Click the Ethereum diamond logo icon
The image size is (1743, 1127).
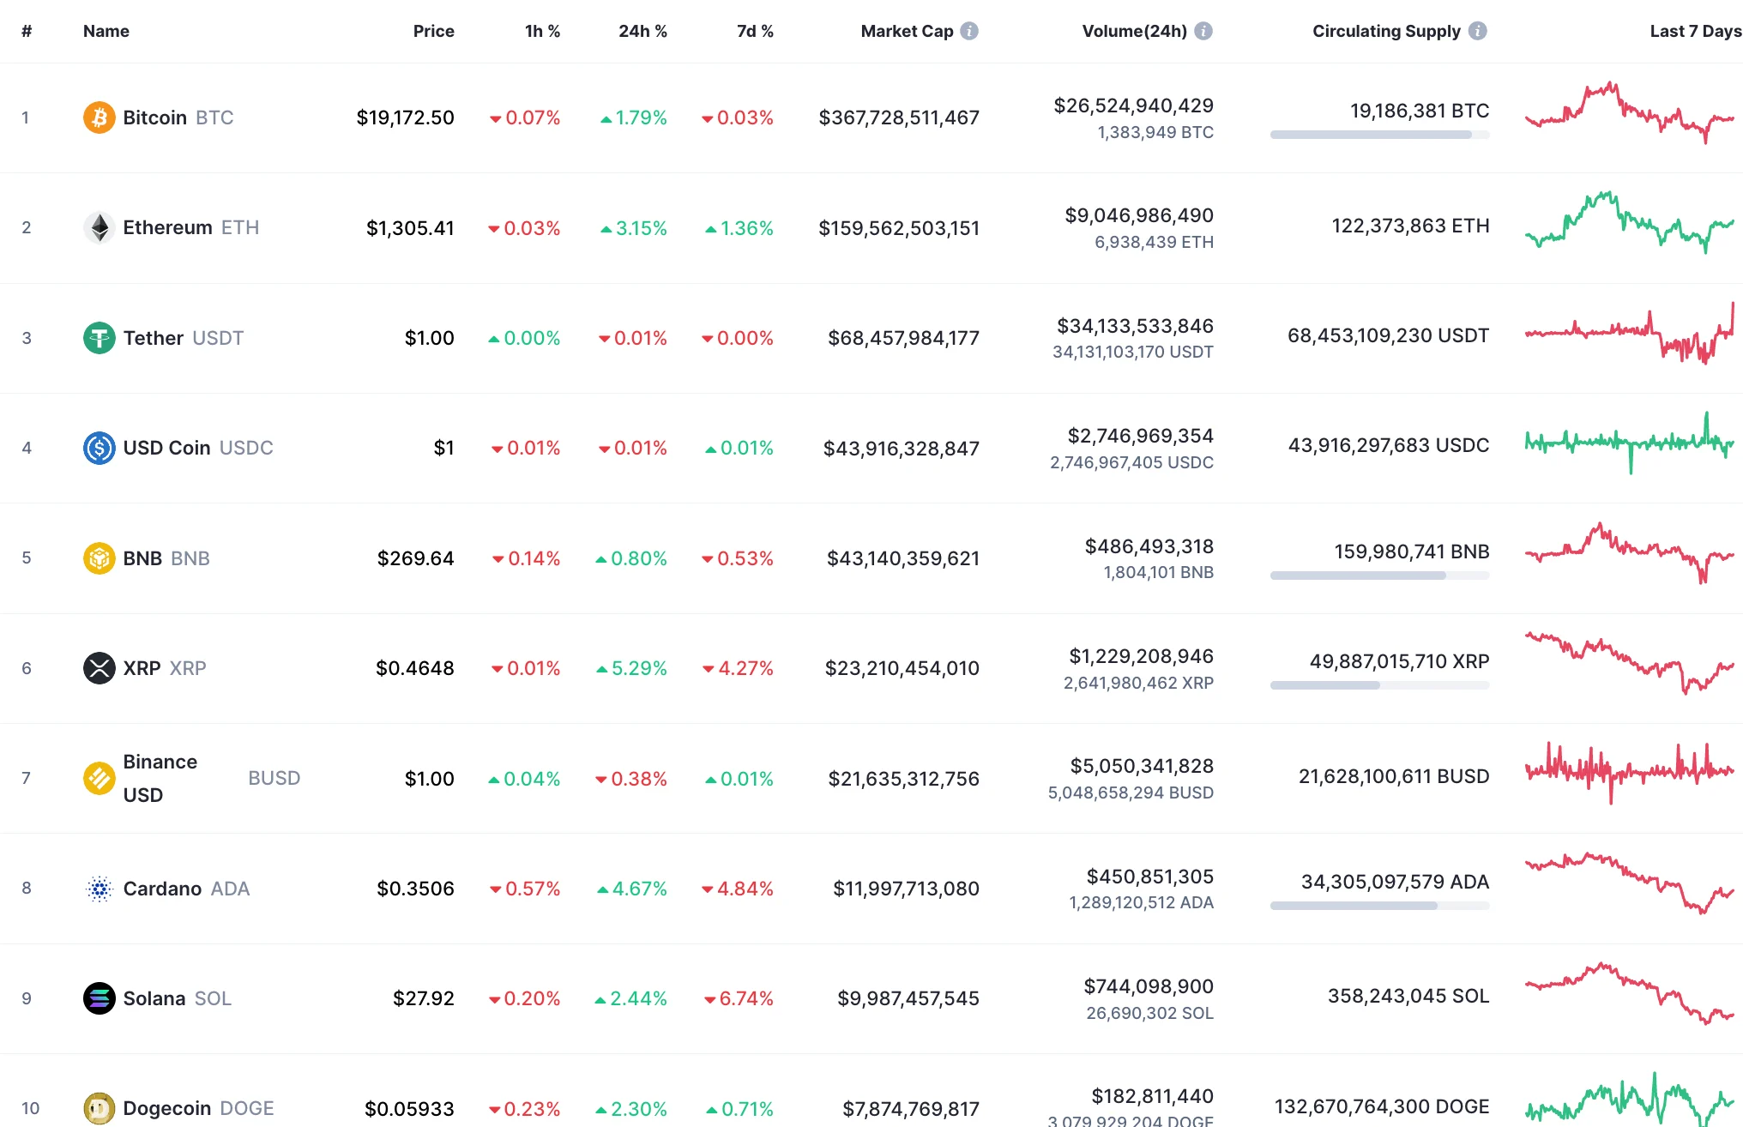100,227
